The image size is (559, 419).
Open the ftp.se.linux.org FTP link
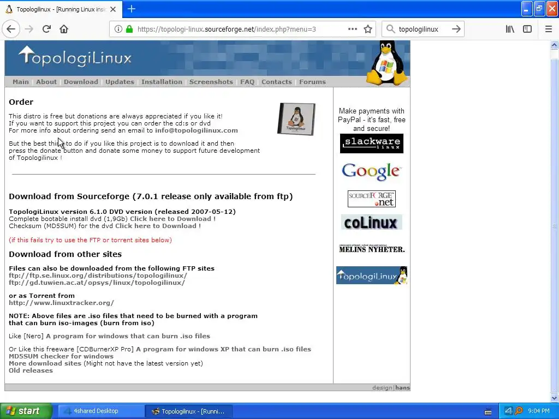(98, 276)
